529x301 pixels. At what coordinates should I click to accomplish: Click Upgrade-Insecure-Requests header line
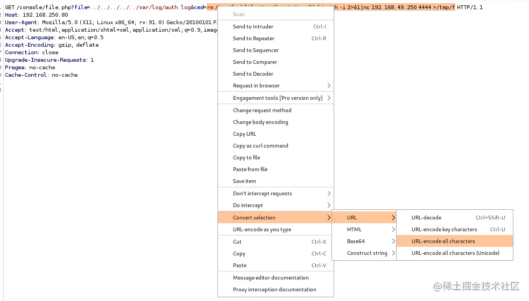(x=50, y=60)
